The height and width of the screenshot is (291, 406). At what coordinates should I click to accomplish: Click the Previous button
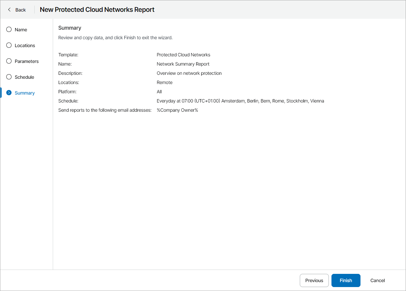[x=314, y=280]
